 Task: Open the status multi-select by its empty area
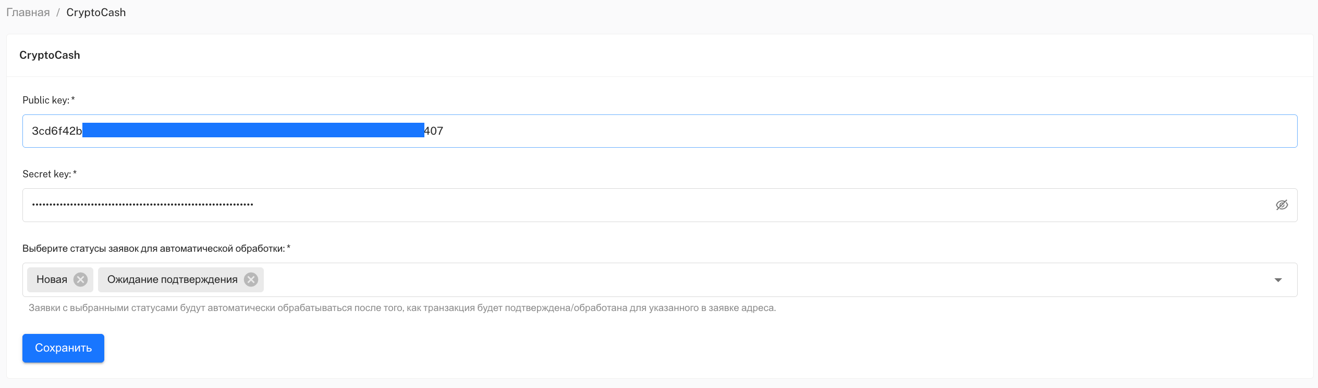(730, 280)
